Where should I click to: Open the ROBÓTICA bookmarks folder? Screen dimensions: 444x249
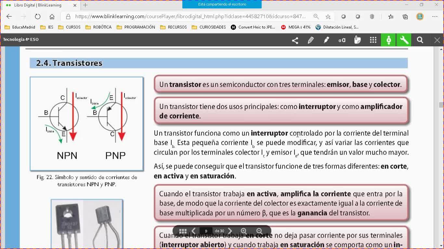coord(98,27)
